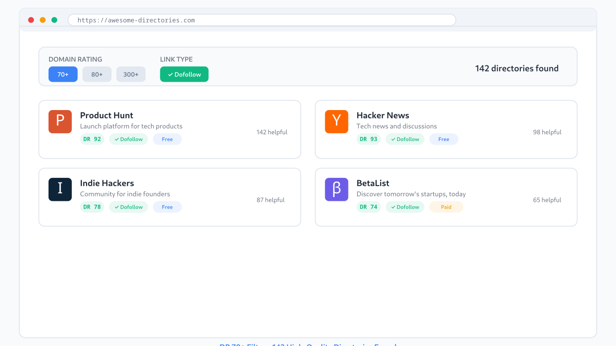
Task: Select the 80+ domain rating filter
Action: tap(97, 74)
